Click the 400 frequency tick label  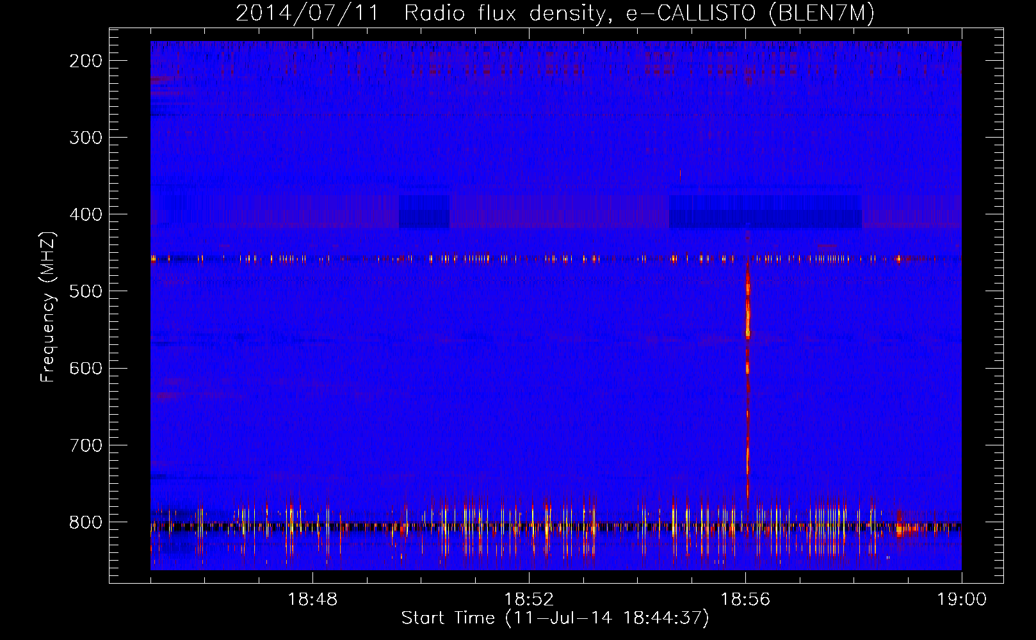(86, 214)
